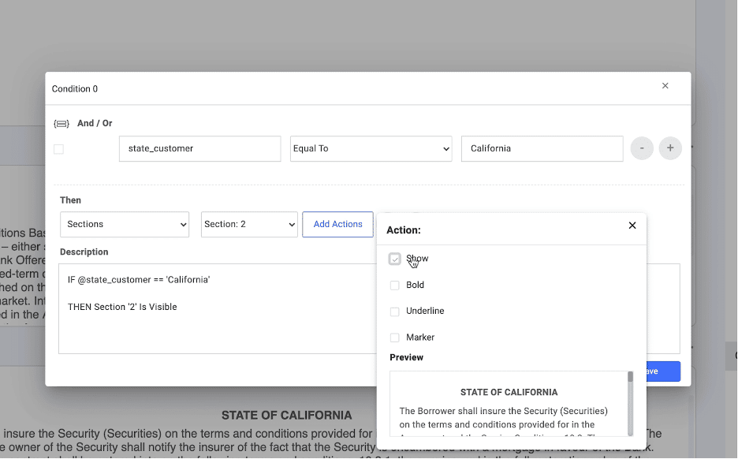
Task: Close the Action popup panel
Action: [632, 226]
